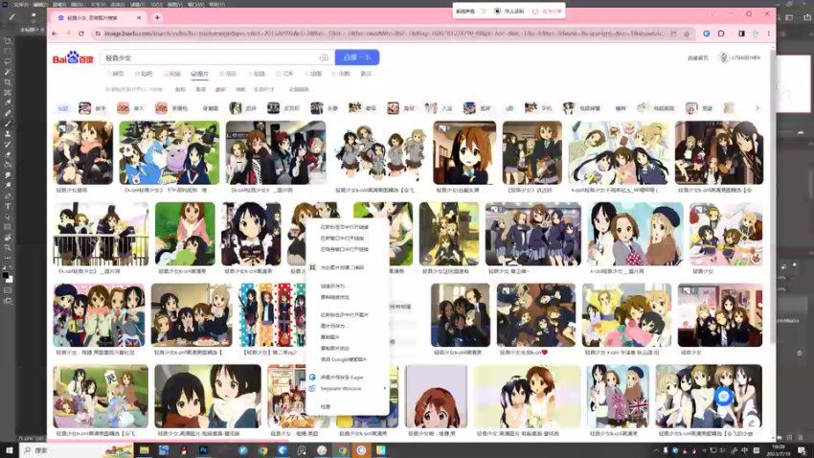The image size is (814, 458).
Task: Click the Windows taskbar search box
Action: tap(78, 449)
